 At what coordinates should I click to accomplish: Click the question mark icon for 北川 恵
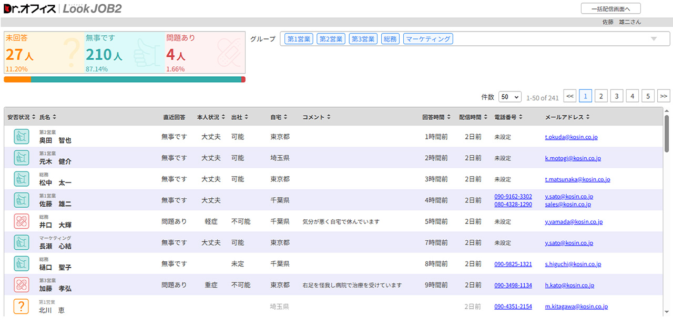(x=22, y=306)
